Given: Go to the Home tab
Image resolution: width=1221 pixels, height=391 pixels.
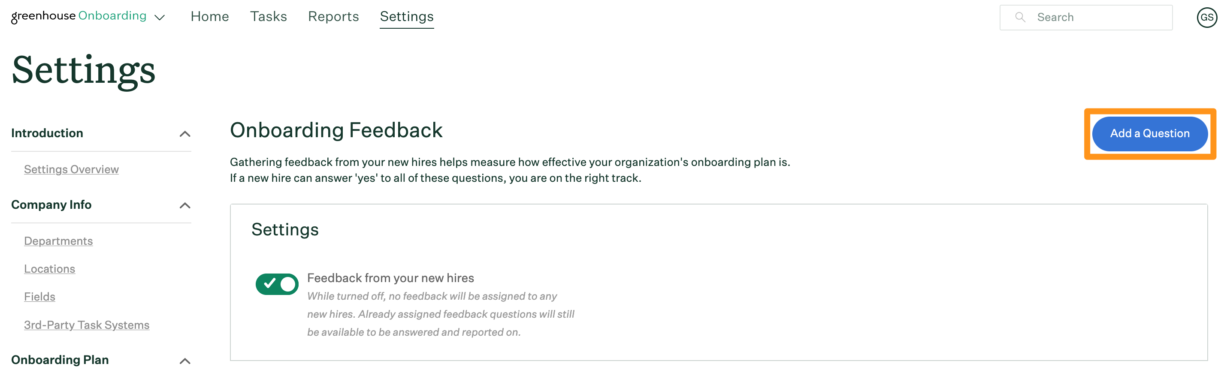Looking at the screenshot, I should [209, 17].
